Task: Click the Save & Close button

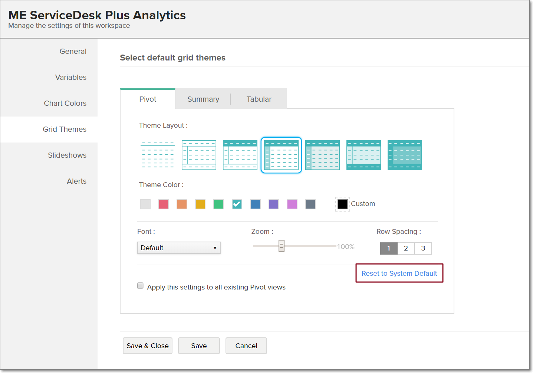Action: 148,346
